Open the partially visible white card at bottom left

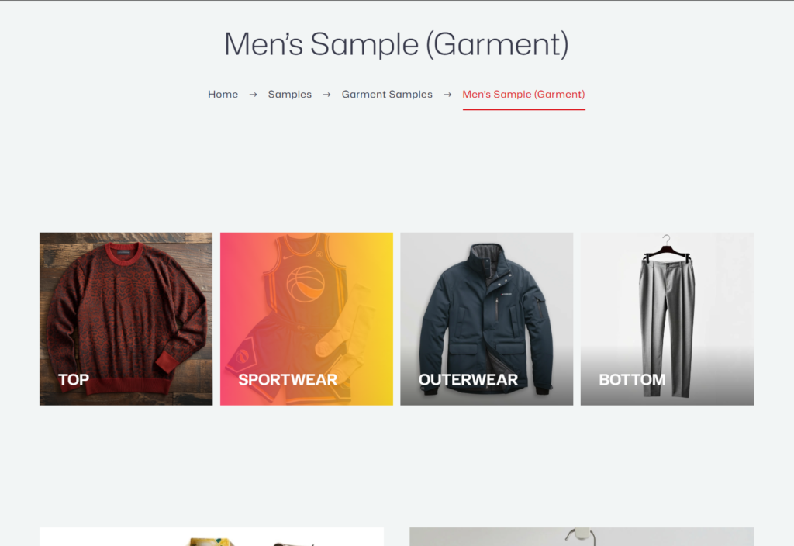[x=212, y=537]
